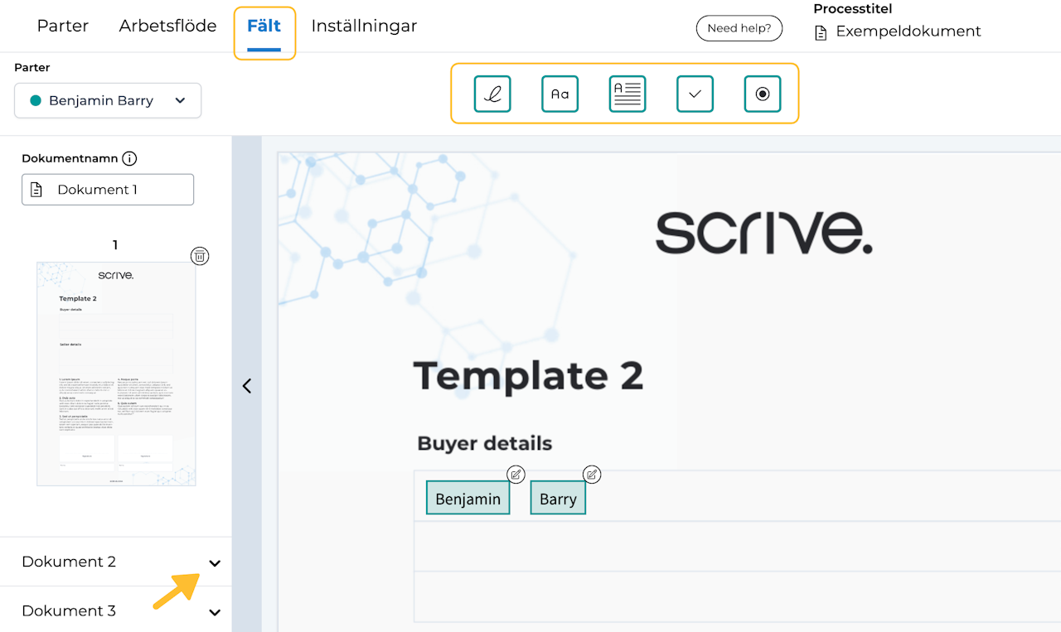Open the Arbetsflöde tab
The image size is (1061, 632).
point(168,26)
